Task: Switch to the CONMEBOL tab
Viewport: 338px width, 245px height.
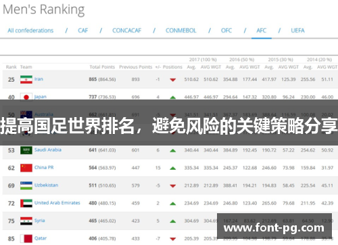Action: [181, 30]
